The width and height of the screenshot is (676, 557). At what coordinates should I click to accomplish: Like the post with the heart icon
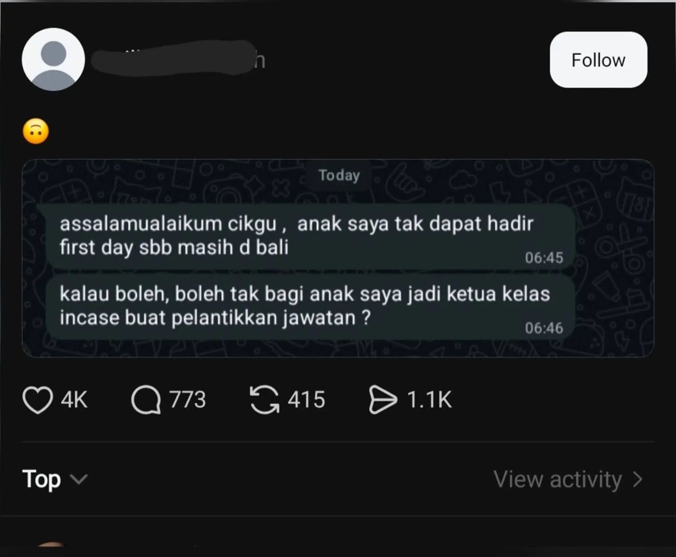[x=37, y=400]
